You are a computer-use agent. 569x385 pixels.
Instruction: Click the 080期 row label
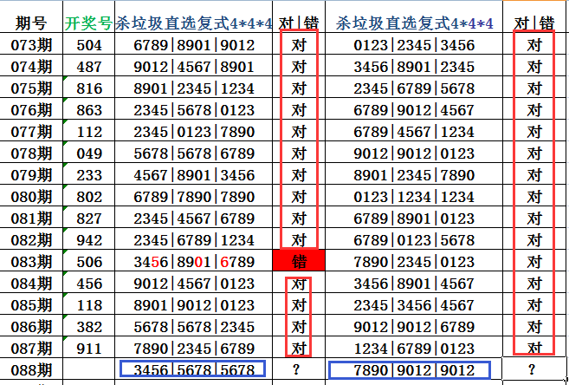[x=32, y=196]
